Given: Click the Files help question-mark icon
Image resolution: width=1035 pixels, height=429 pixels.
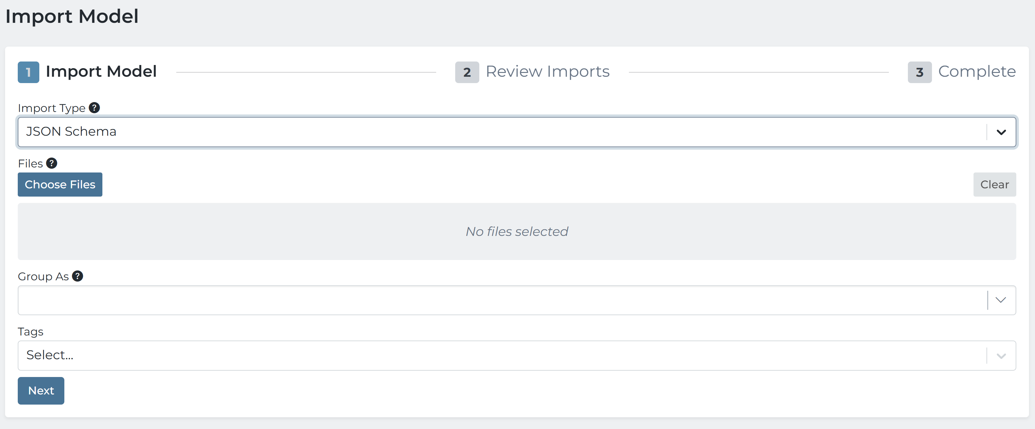Looking at the screenshot, I should pyautogui.click(x=51, y=163).
